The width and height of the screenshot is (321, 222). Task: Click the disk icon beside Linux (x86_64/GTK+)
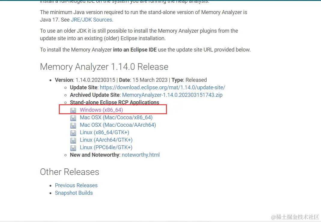coord(73,133)
